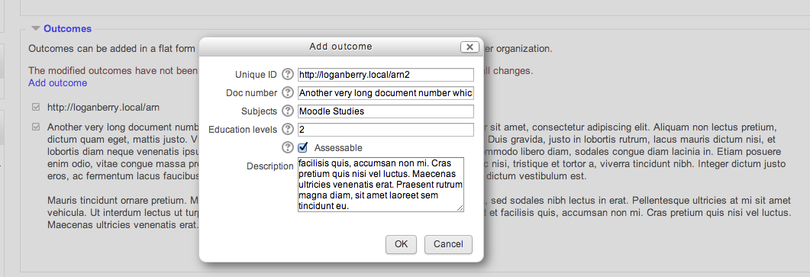Click the Outcomes section heading
Screen dimensions: 810x277
(x=68, y=29)
